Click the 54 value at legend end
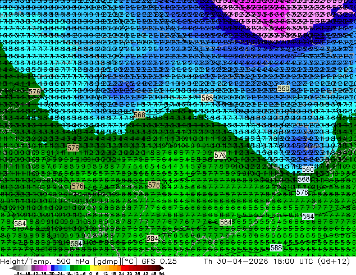The width and height of the screenshot is (356, 275). [161, 273]
